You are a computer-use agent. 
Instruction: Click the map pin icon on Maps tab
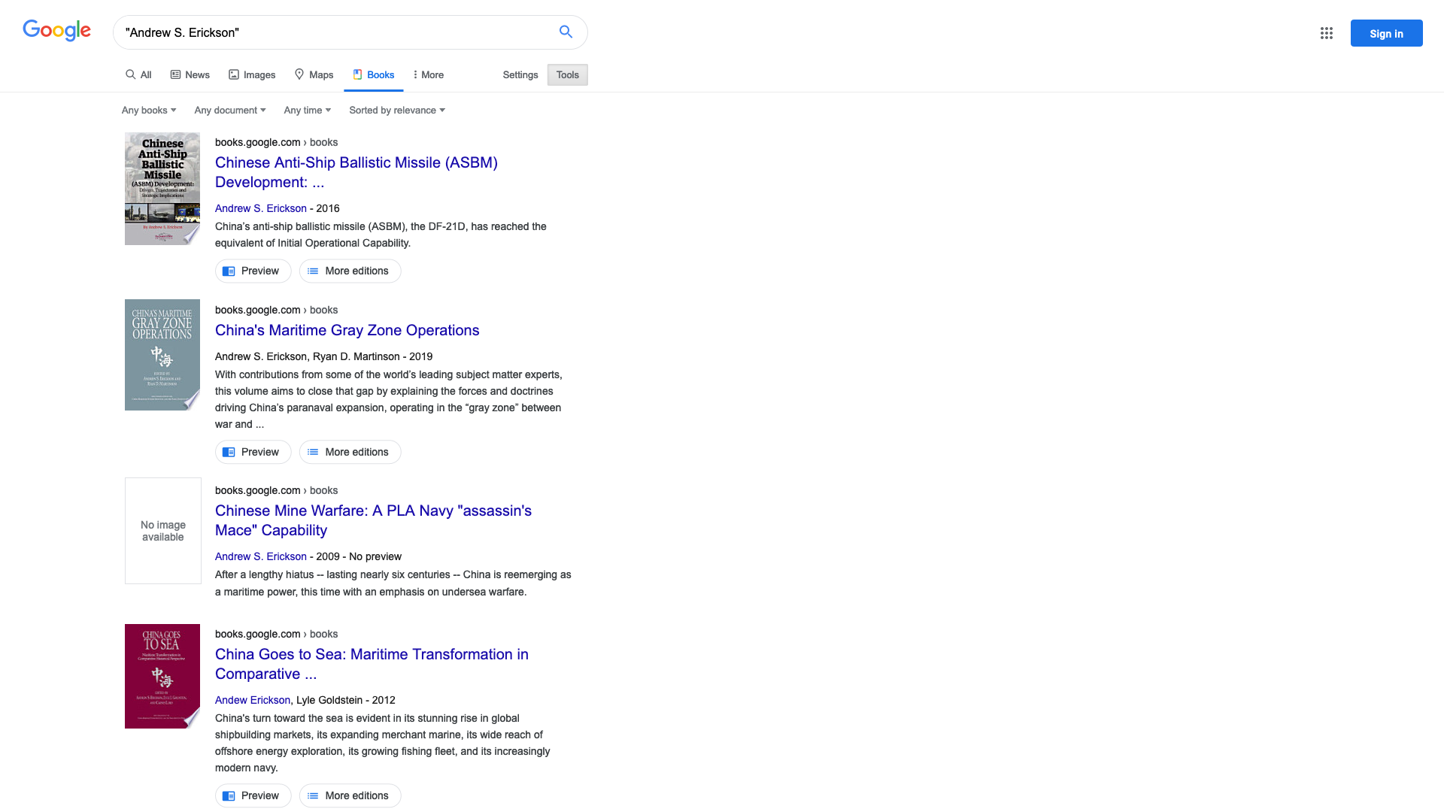(x=299, y=74)
